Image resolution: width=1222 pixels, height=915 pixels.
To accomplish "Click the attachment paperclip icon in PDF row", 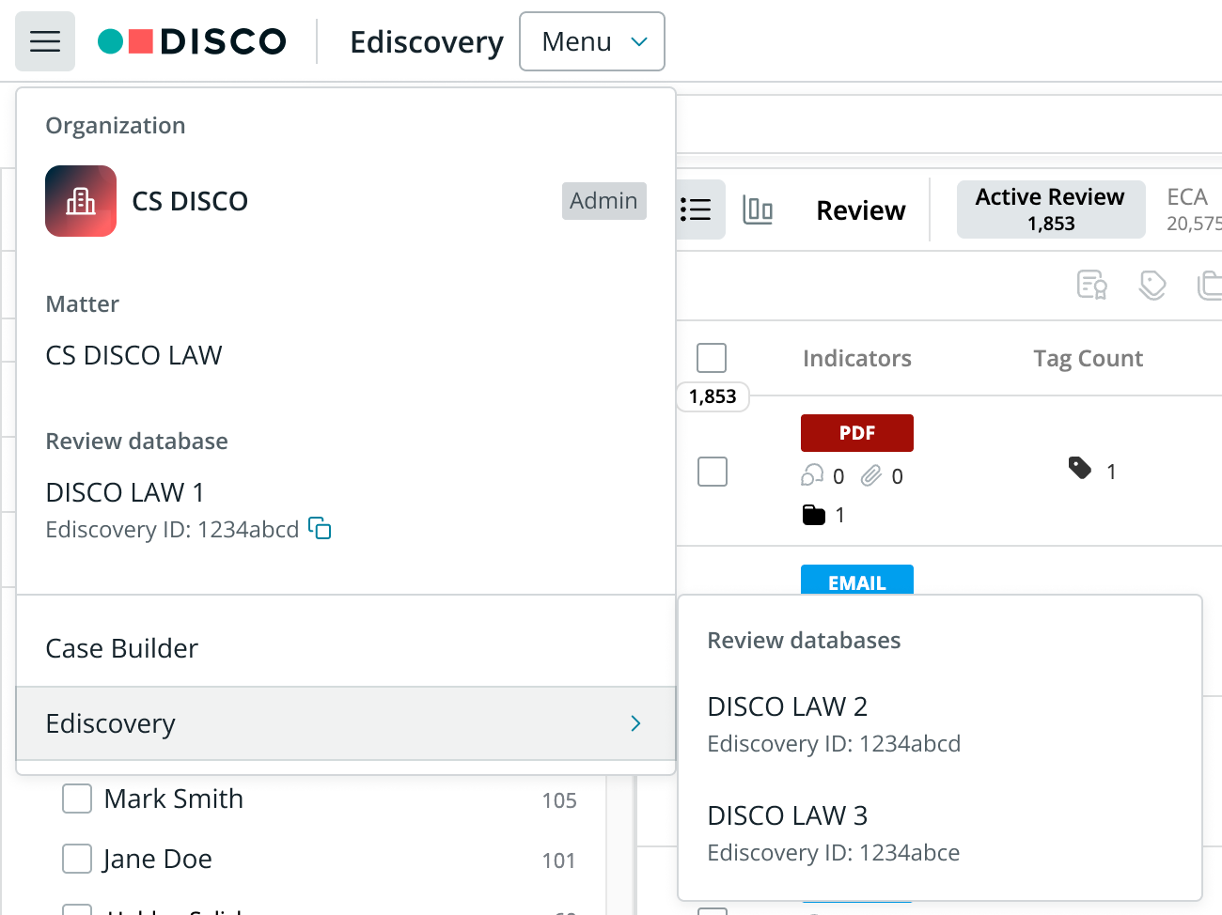I will (x=871, y=475).
